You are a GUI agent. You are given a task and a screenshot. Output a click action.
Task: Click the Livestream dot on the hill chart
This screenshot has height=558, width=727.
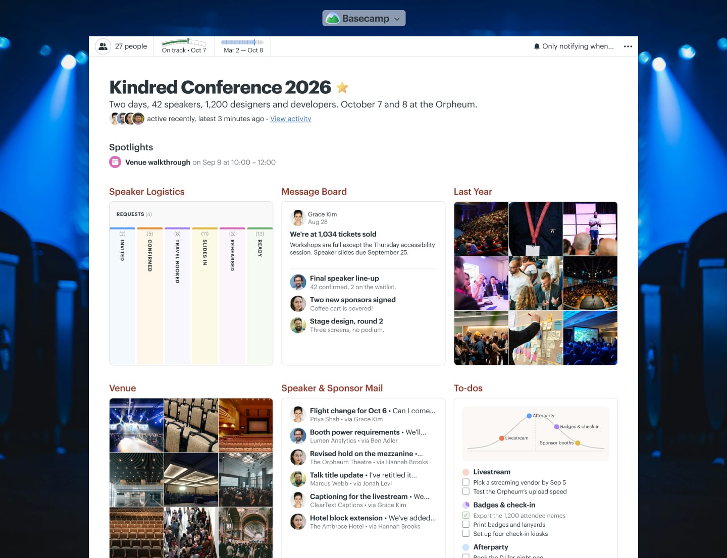(501, 438)
